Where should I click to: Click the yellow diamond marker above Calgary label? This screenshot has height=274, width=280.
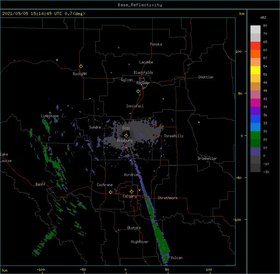[x=132, y=192]
